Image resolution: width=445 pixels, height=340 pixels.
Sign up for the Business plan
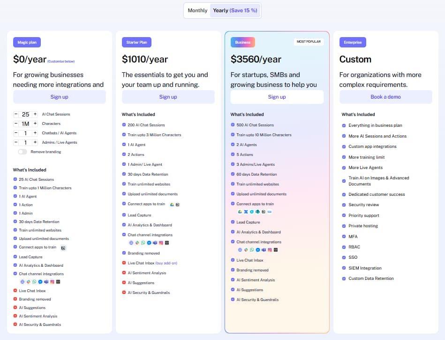277,97
